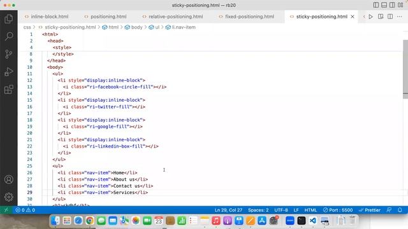The image size is (408, 229).
Task: Open Visual Studio Code from the Dock
Action: (x=313, y=221)
